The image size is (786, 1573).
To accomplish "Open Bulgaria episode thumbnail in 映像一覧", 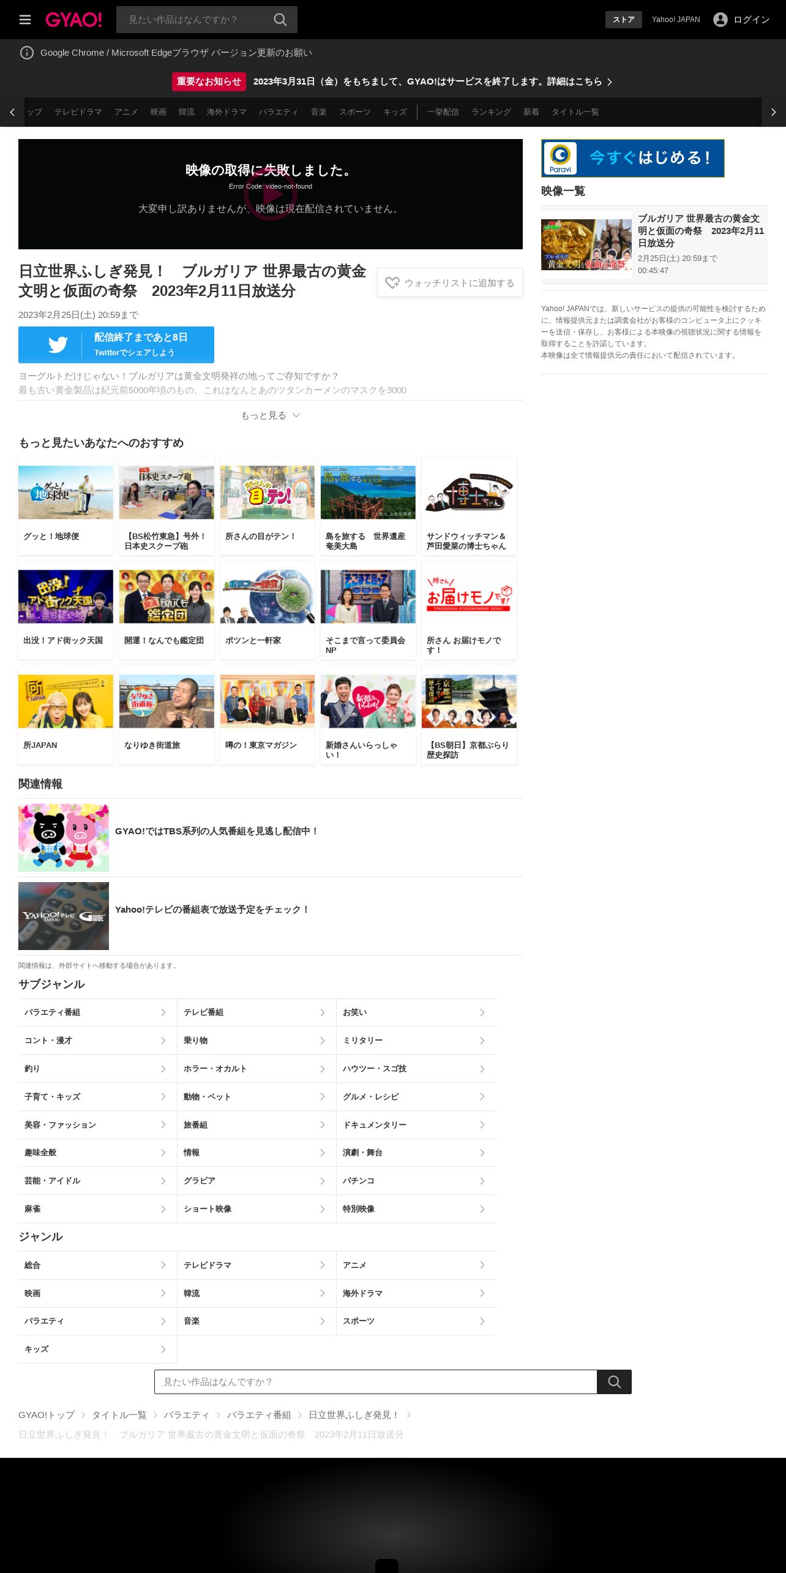I will 586,245.
